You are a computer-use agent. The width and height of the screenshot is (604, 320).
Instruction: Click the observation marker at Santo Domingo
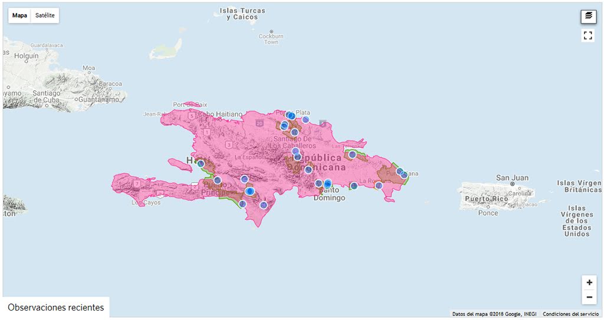pyautogui.click(x=327, y=184)
